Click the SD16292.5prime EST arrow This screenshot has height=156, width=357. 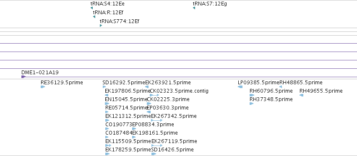pos(104,87)
